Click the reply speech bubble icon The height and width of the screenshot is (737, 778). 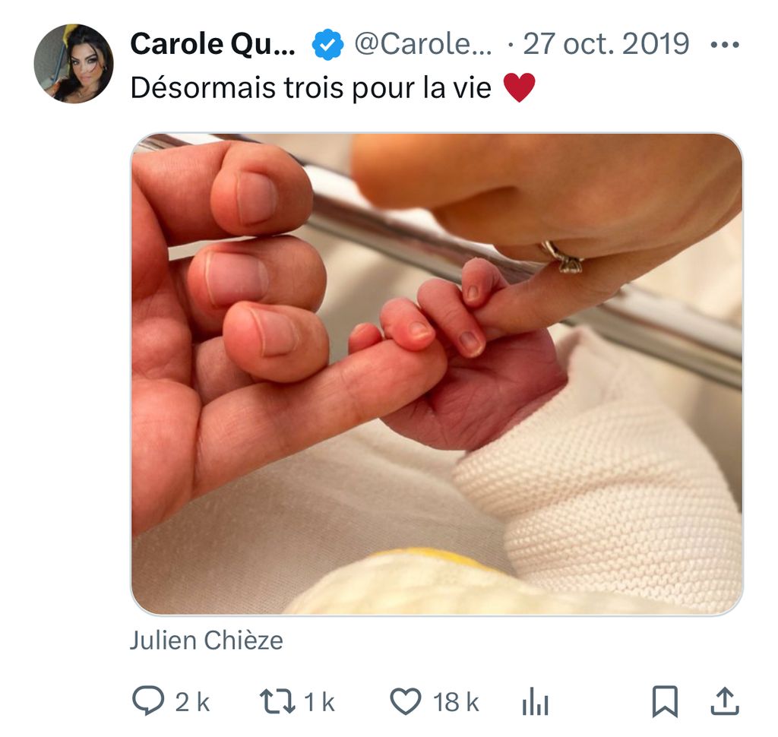(x=147, y=701)
